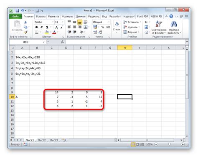Click the Удалить cells button
Viewport: 198px width, 156px height.
(132, 27)
